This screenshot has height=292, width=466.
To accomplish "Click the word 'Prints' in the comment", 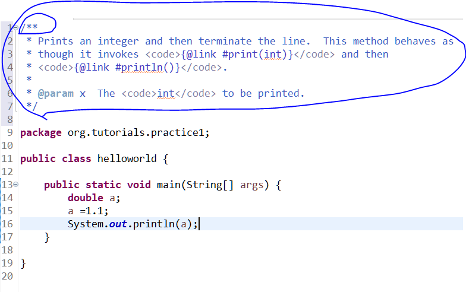I will pyautogui.click(x=56, y=42).
